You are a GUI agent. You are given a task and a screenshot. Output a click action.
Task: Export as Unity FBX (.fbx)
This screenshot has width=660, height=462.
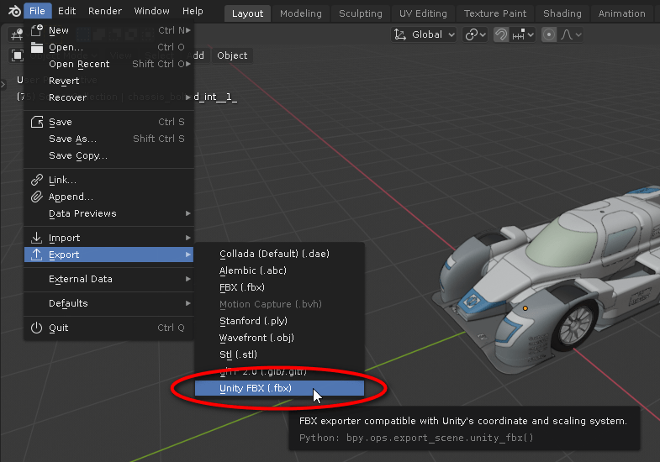click(279, 388)
